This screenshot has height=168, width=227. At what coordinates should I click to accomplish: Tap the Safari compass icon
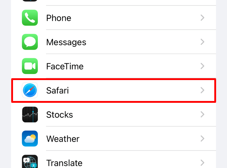tap(30, 90)
